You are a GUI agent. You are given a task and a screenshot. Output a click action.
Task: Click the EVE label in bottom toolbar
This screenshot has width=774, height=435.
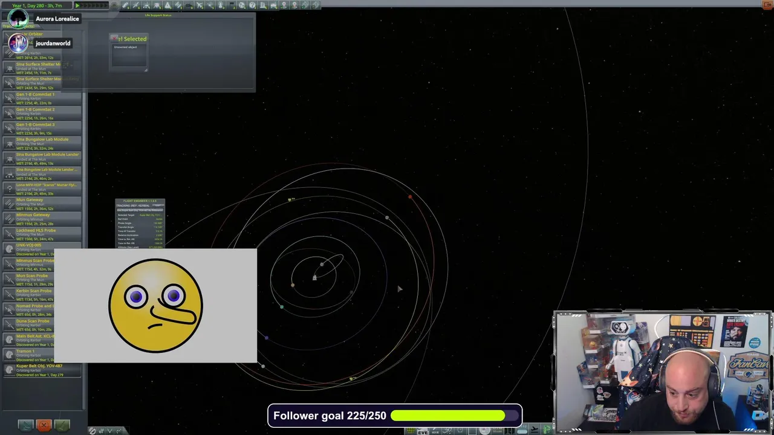pyautogui.click(x=423, y=431)
